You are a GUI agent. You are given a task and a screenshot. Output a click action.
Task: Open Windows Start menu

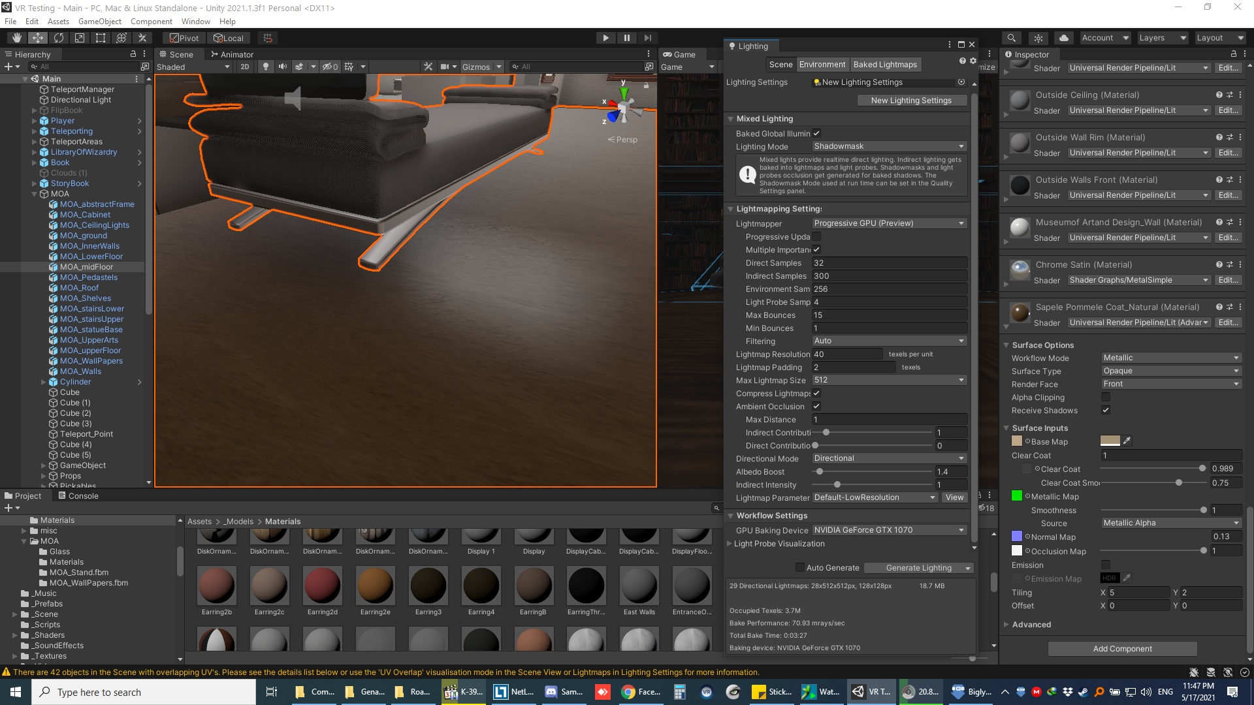click(16, 692)
